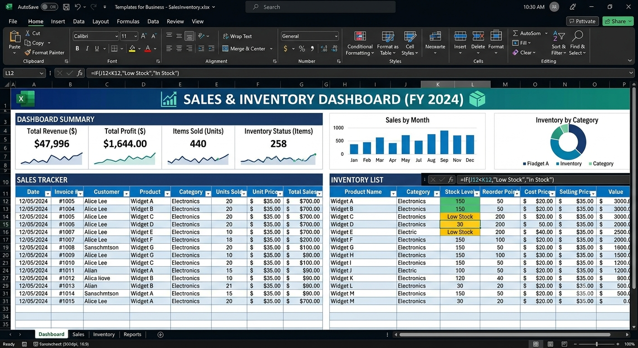Open the Customer column filter dropdown
Image resolution: width=638 pixels, height=348 pixels.
coord(125,193)
